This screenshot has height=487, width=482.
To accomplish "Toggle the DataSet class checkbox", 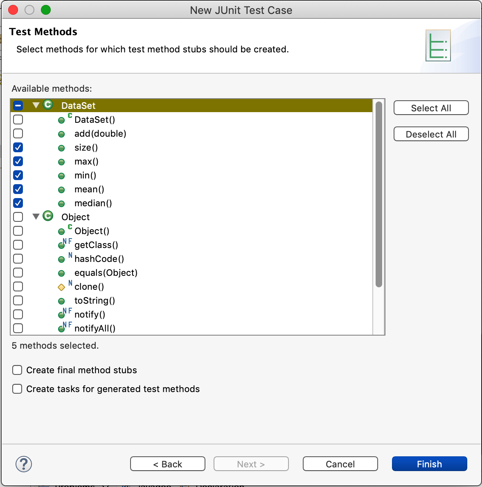I will click(x=18, y=106).
